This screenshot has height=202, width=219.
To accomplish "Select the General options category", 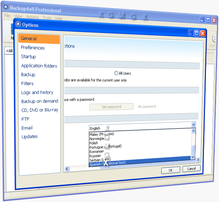I will click(39, 39).
